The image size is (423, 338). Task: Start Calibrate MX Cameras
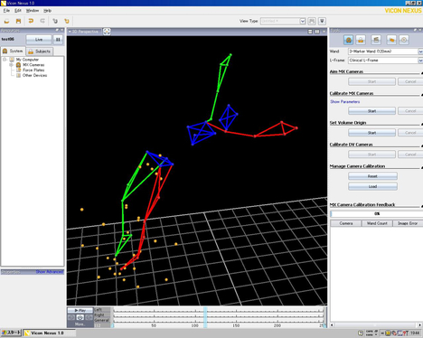[x=371, y=111]
